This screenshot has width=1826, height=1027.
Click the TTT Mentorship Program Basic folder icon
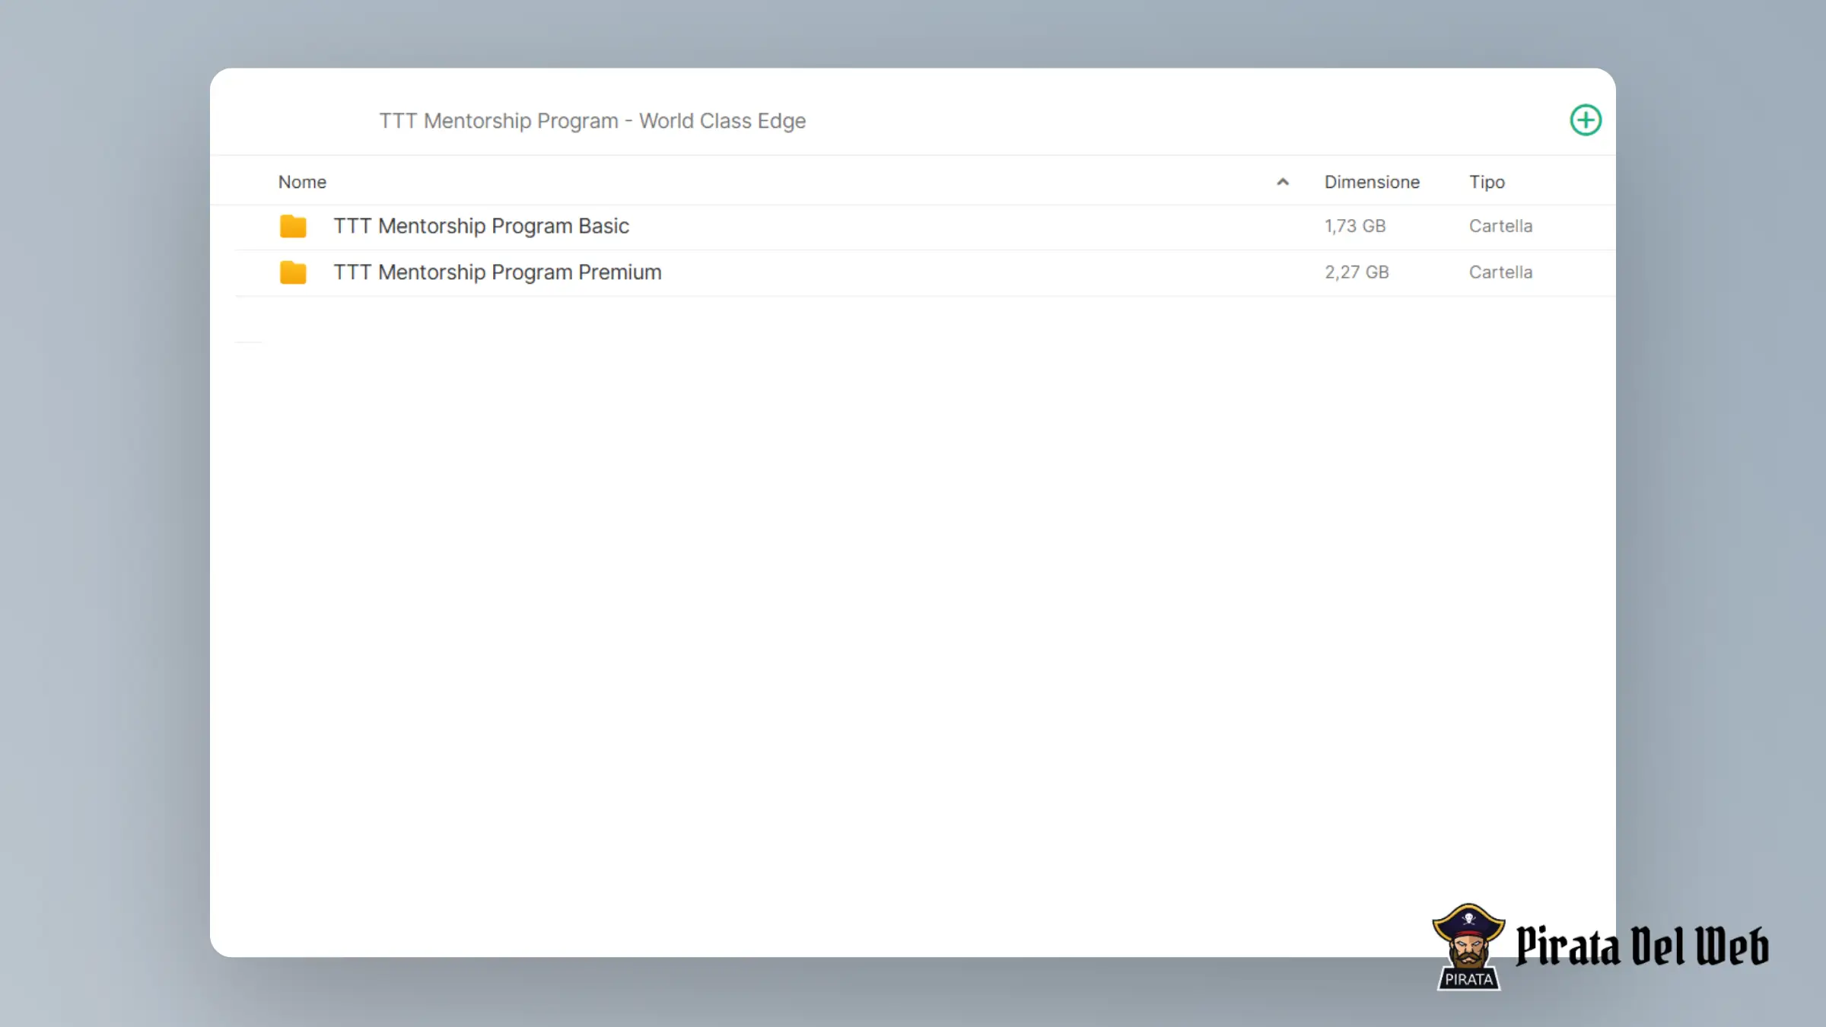(x=293, y=227)
